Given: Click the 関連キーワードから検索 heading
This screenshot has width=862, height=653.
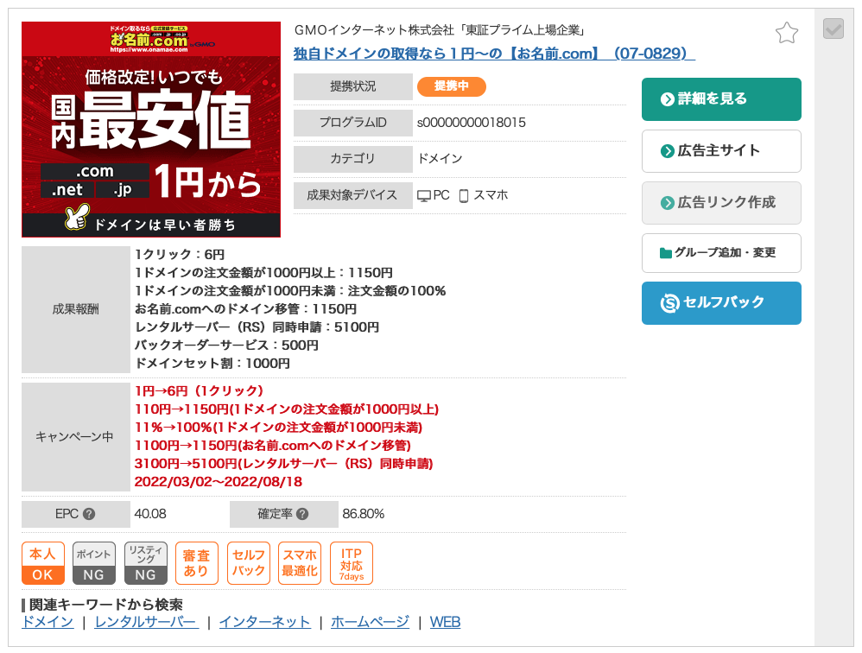Looking at the screenshot, I should 105,605.
